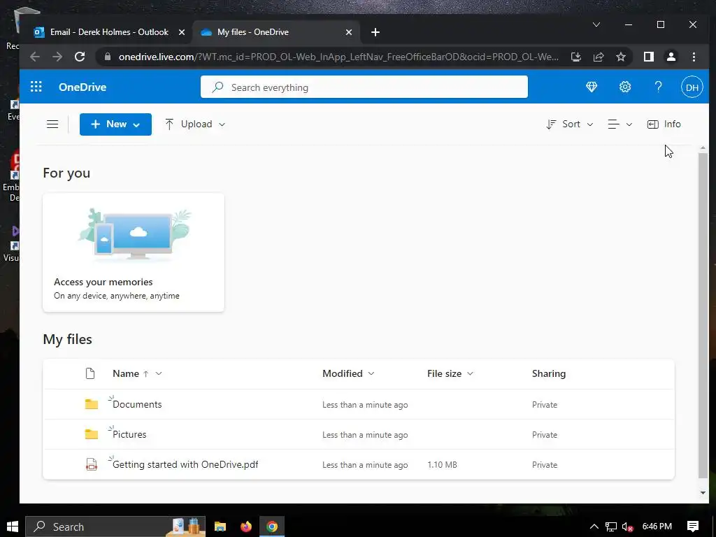Click the 6:46 PM taskbar clock
The height and width of the screenshot is (537, 716).
coord(657,527)
